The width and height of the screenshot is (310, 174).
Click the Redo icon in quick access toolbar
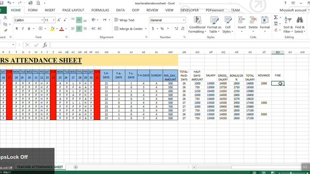(19, 3)
